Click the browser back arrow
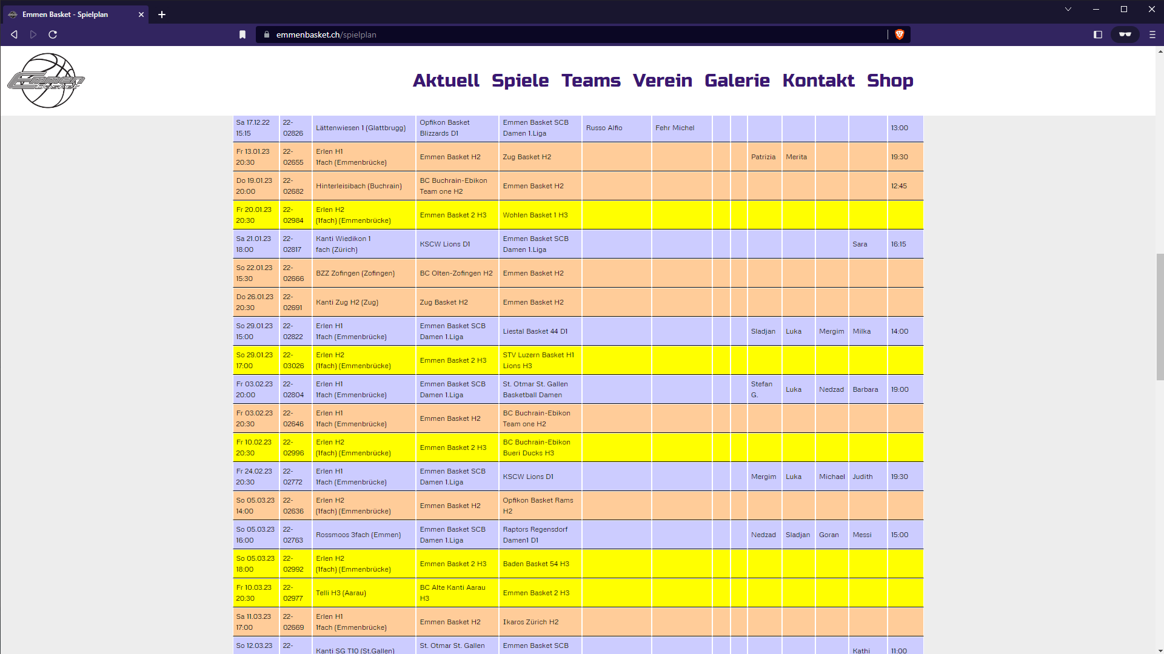The height and width of the screenshot is (654, 1164). point(14,35)
